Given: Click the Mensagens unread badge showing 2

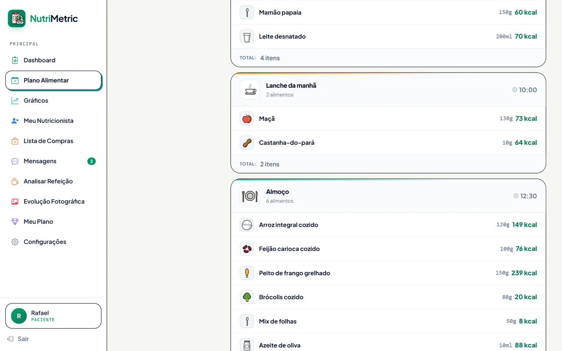Looking at the screenshot, I should (91, 161).
